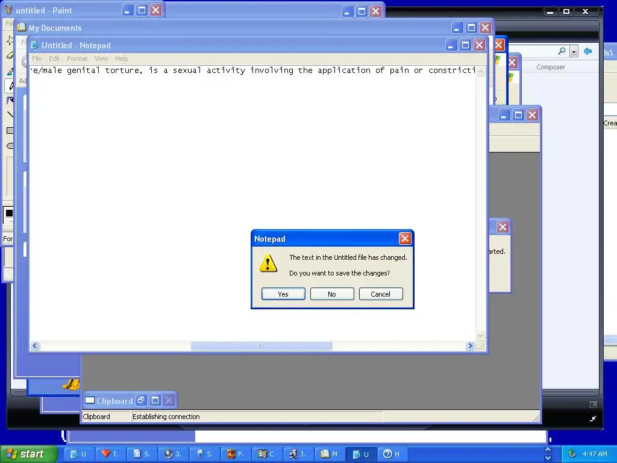Image resolution: width=617 pixels, height=463 pixels.
Task: Click the My Documents folder title icon
Action: (22, 28)
